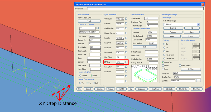Click the Oscillation Amt. field
211x112 pixels.
(152, 59)
